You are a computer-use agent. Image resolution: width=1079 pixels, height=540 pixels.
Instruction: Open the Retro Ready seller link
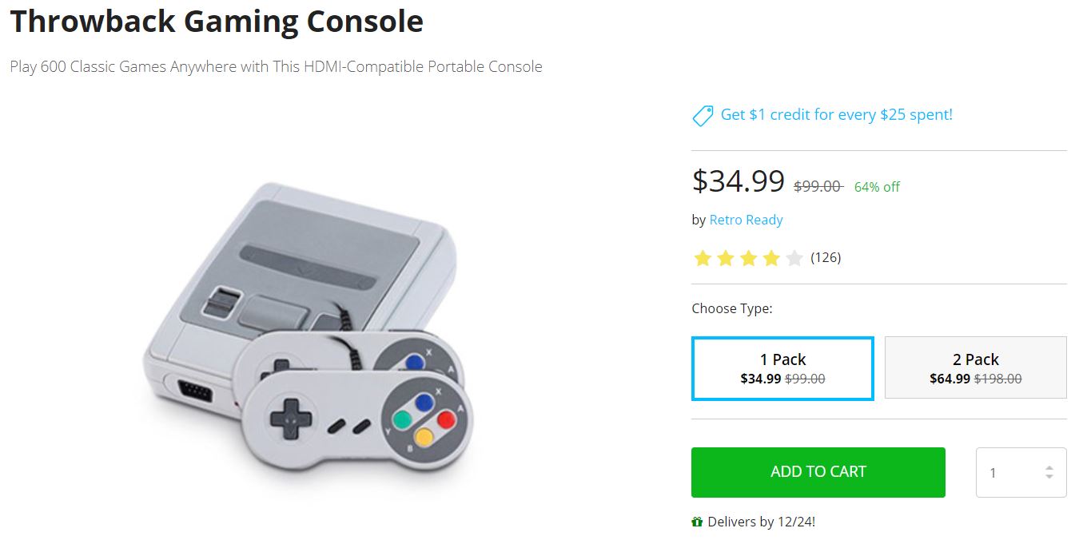click(x=746, y=220)
